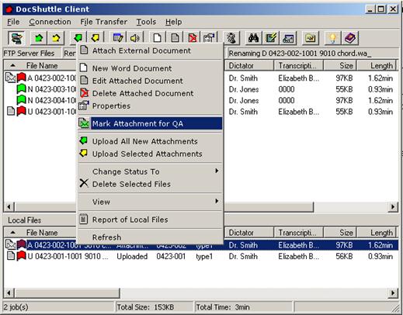403x315 pixels.
Task: Click the chart report toolbar icon
Action: click(288, 38)
